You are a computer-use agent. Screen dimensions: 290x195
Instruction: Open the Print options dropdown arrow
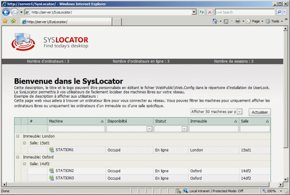(x=243, y=22)
